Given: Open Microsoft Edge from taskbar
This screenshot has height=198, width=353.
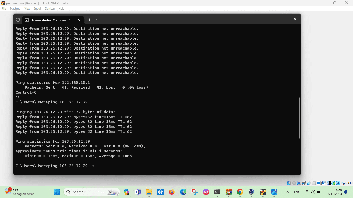Looking at the screenshot, I should [x=183, y=192].
